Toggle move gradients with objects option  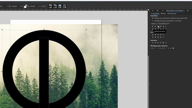pyautogui.click(x=60, y=6)
